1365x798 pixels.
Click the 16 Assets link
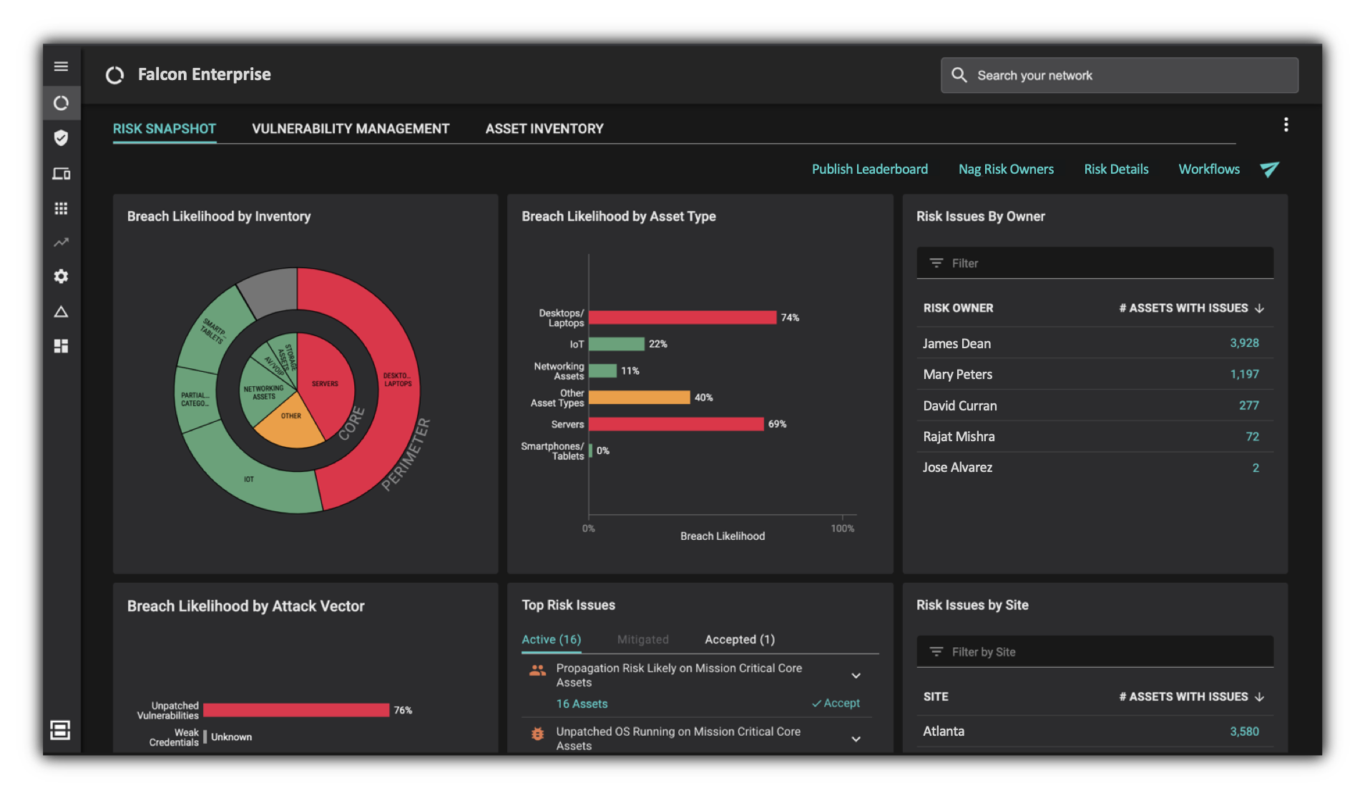point(582,704)
